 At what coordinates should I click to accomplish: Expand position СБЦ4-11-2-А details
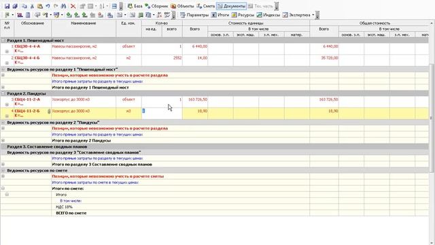7,104
